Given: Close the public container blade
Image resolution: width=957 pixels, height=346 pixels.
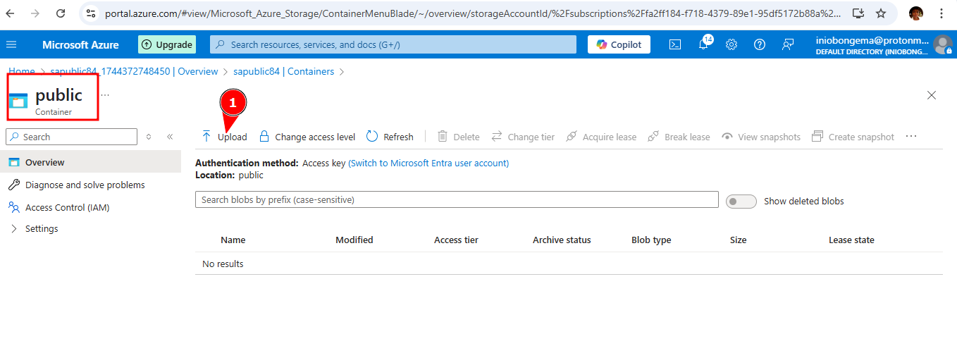Looking at the screenshot, I should pos(932,95).
